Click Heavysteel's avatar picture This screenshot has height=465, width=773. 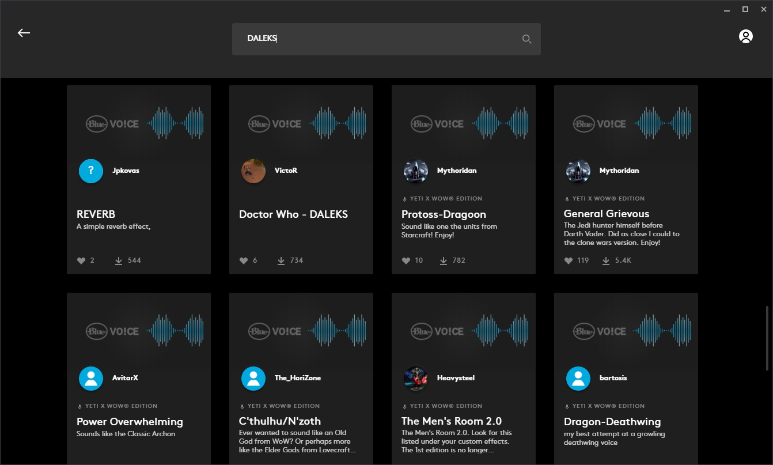[415, 379]
